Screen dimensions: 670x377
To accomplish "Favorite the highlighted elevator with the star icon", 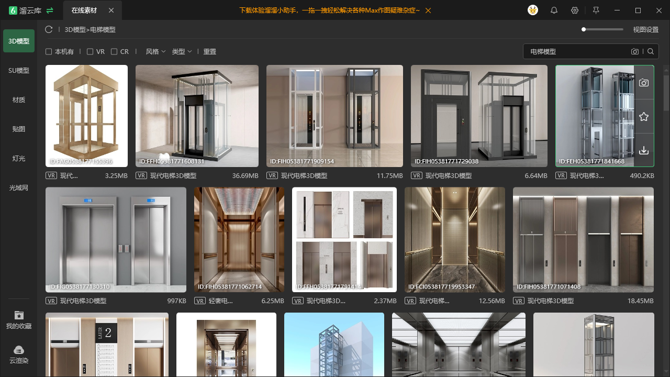I will (644, 117).
